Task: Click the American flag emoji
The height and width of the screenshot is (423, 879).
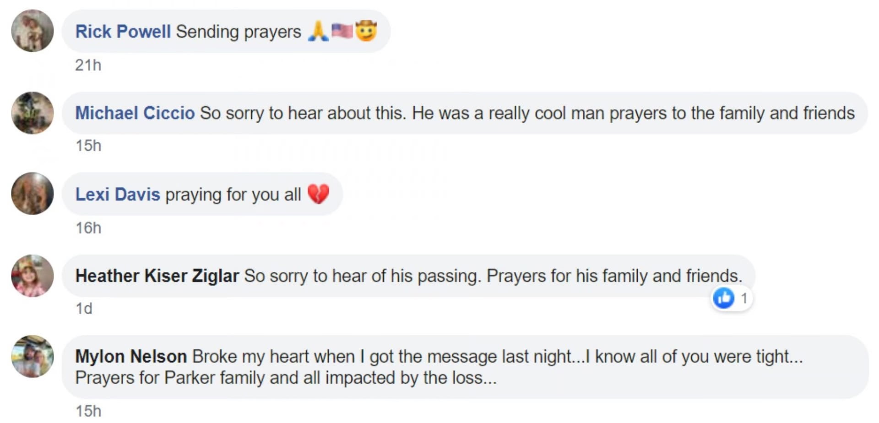Action: click(x=342, y=32)
